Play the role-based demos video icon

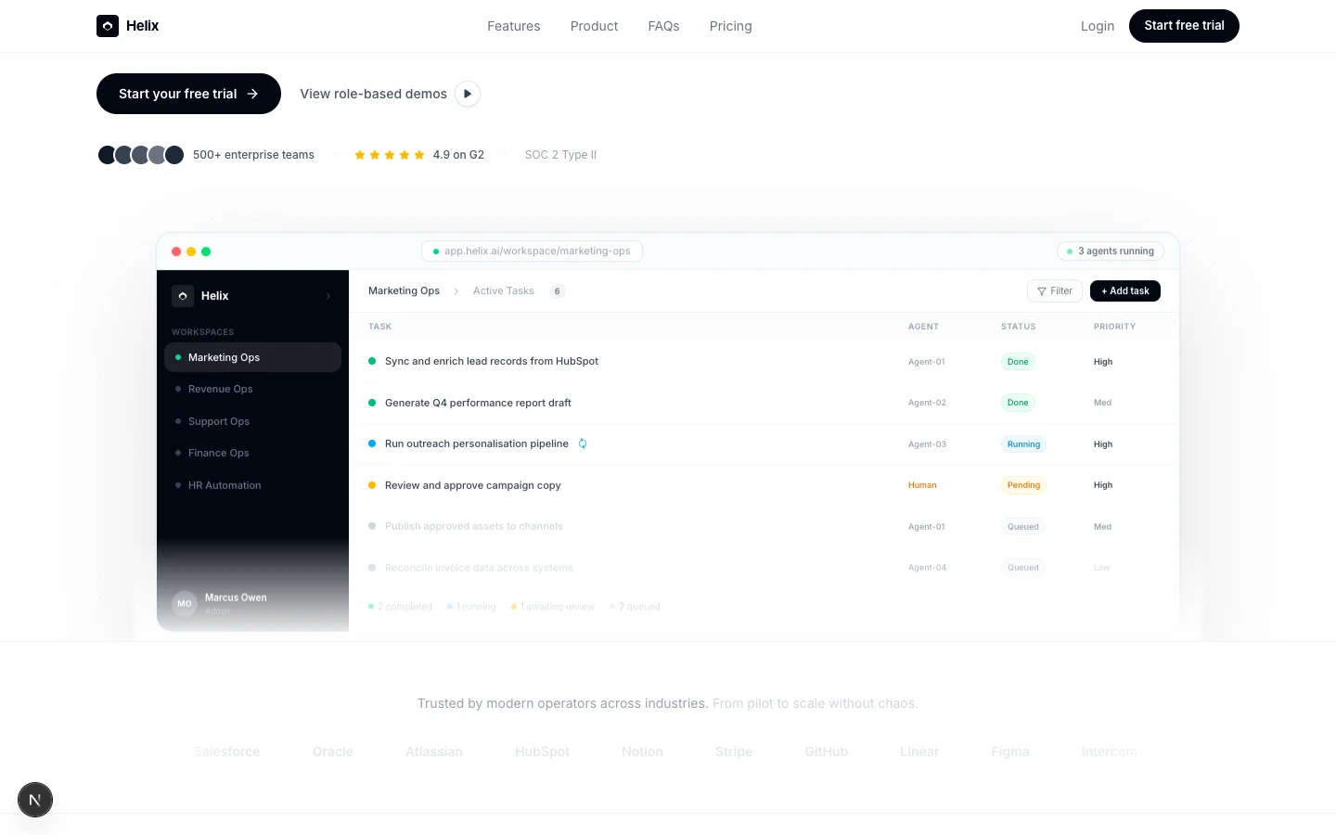468,94
